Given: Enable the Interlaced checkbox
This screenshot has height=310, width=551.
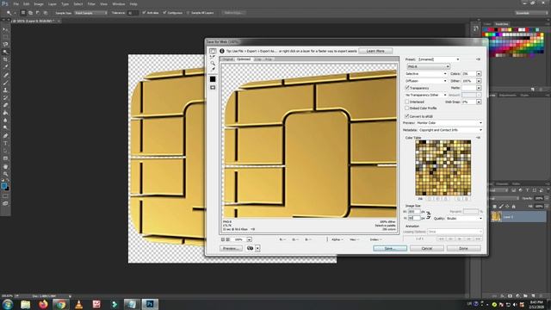Looking at the screenshot, I should point(407,102).
